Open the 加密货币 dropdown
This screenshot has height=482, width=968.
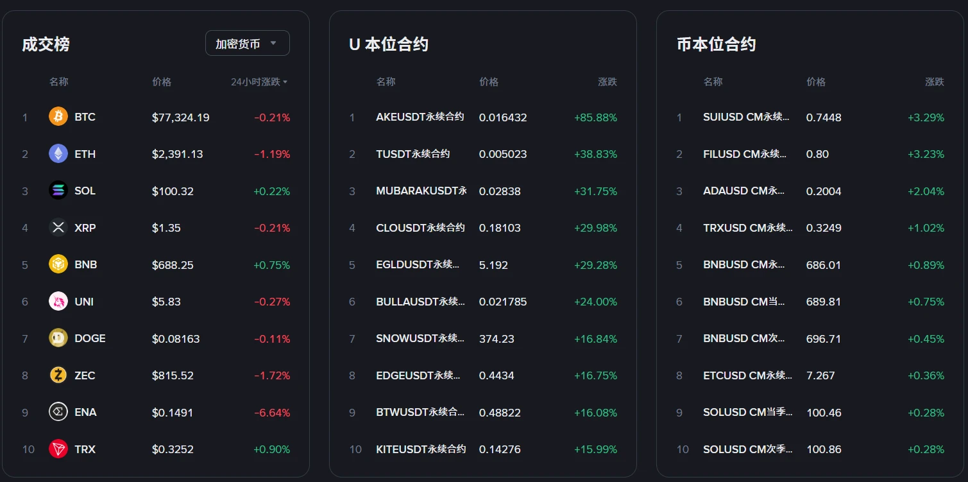[248, 44]
